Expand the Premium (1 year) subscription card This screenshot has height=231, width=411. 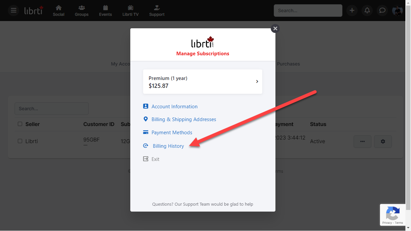203,82
